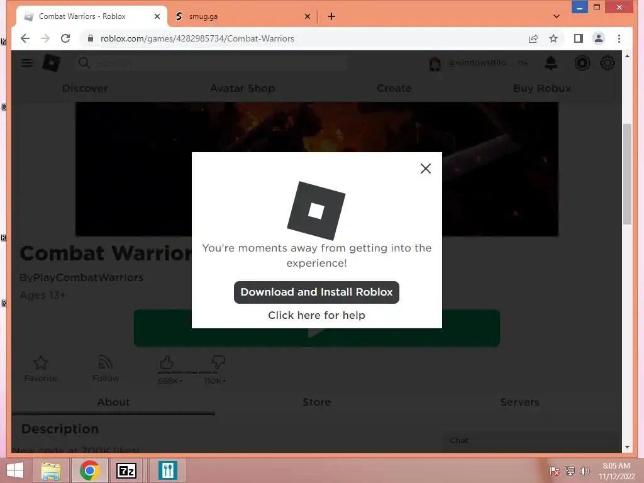This screenshot has width=644, height=483.
Task: Open 7-Zip from the taskbar
Action: [126, 470]
